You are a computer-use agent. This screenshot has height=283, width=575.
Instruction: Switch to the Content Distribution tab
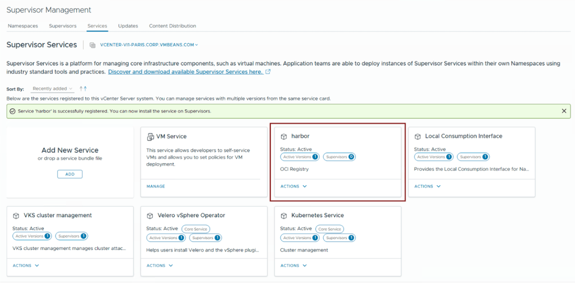[172, 26]
